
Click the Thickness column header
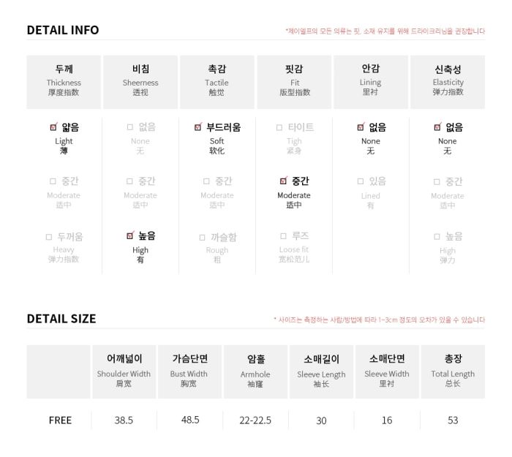tap(64, 82)
